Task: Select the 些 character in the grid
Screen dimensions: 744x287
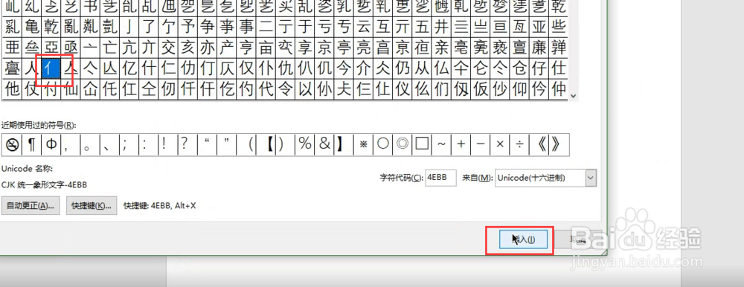Action: click(x=559, y=27)
